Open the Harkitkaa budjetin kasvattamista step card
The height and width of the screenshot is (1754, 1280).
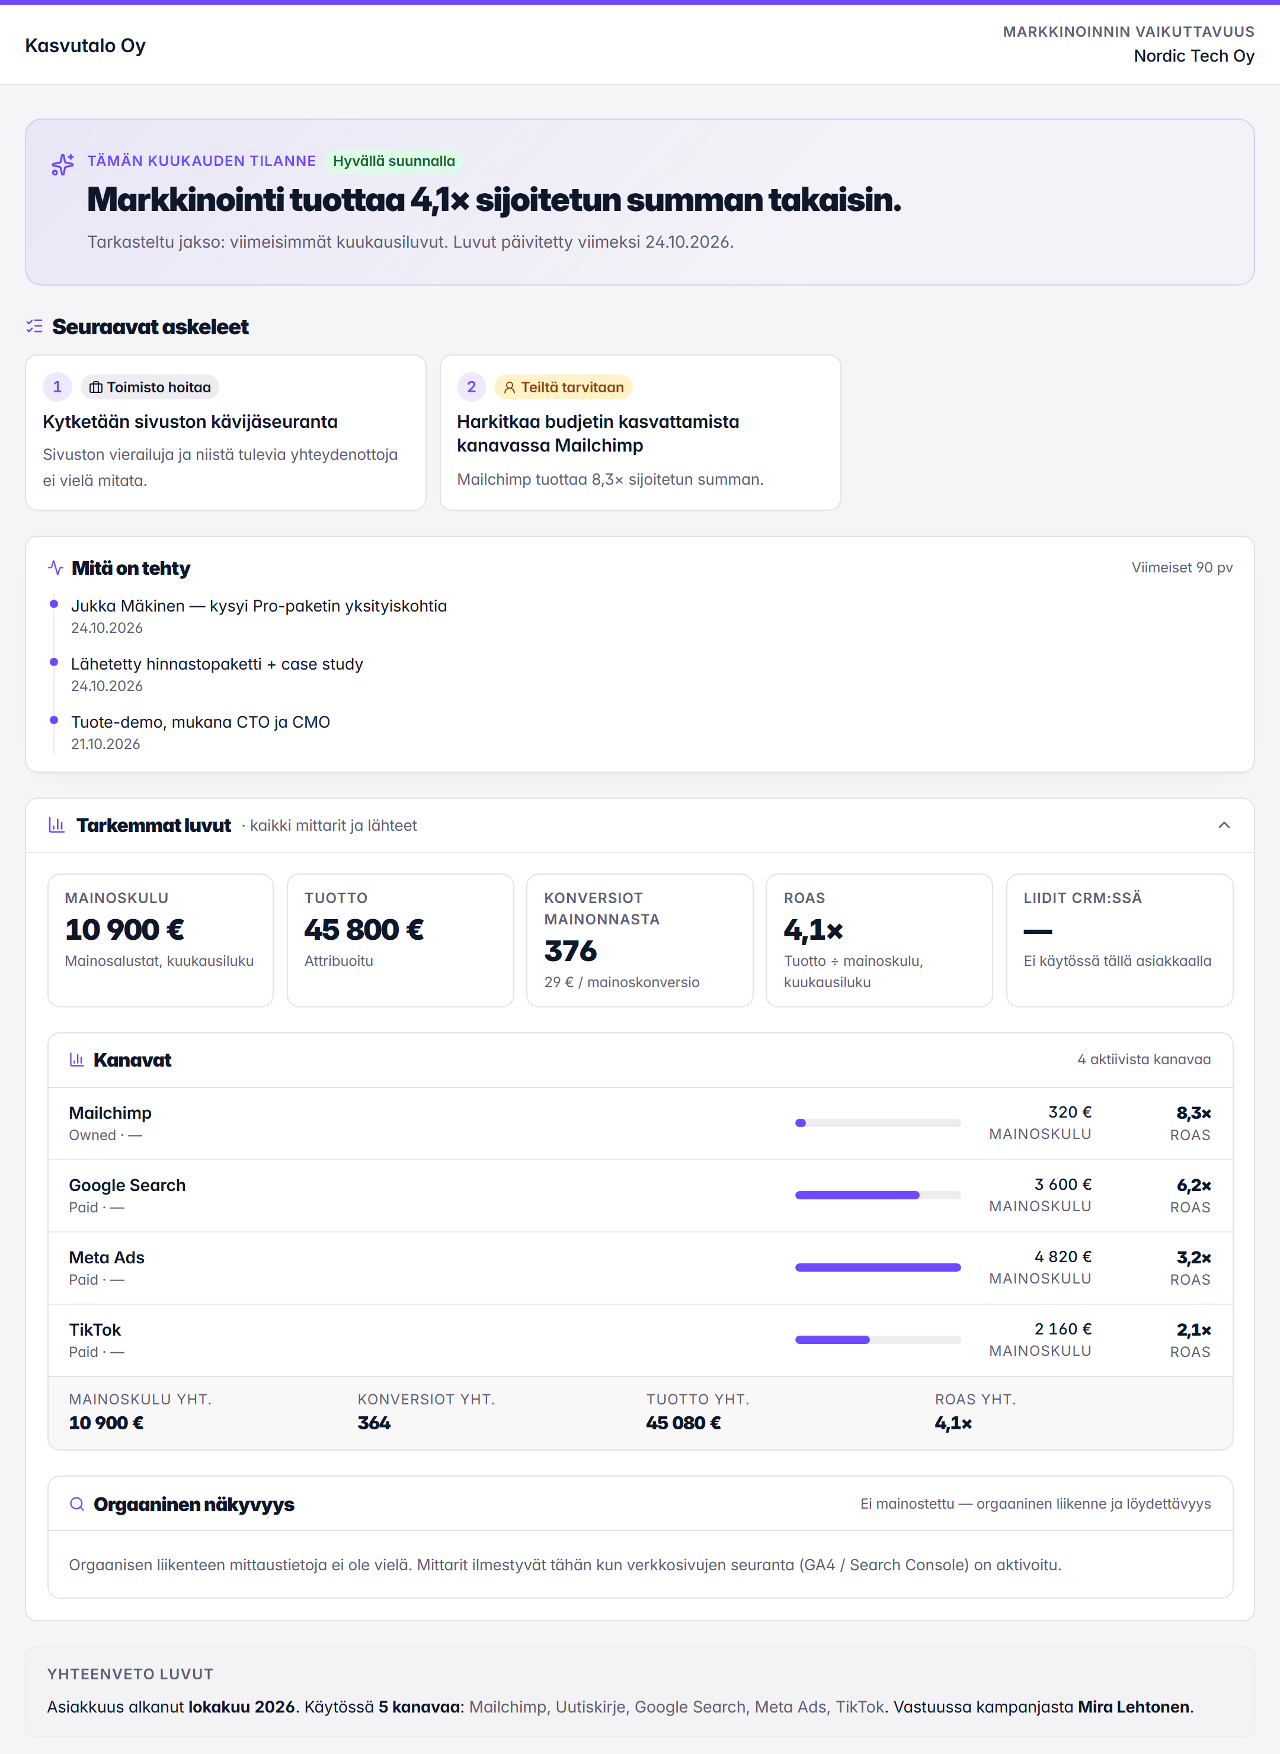click(x=640, y=433)
